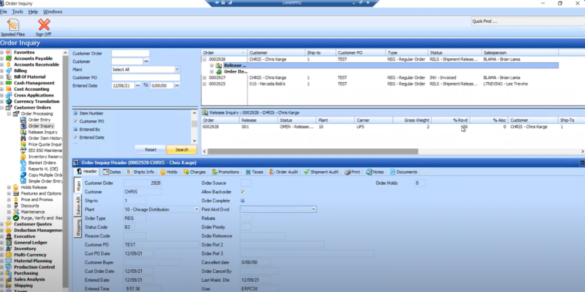585x292 pixels.
Task: Select the Cash Management module icon
Action: point(9,83)
